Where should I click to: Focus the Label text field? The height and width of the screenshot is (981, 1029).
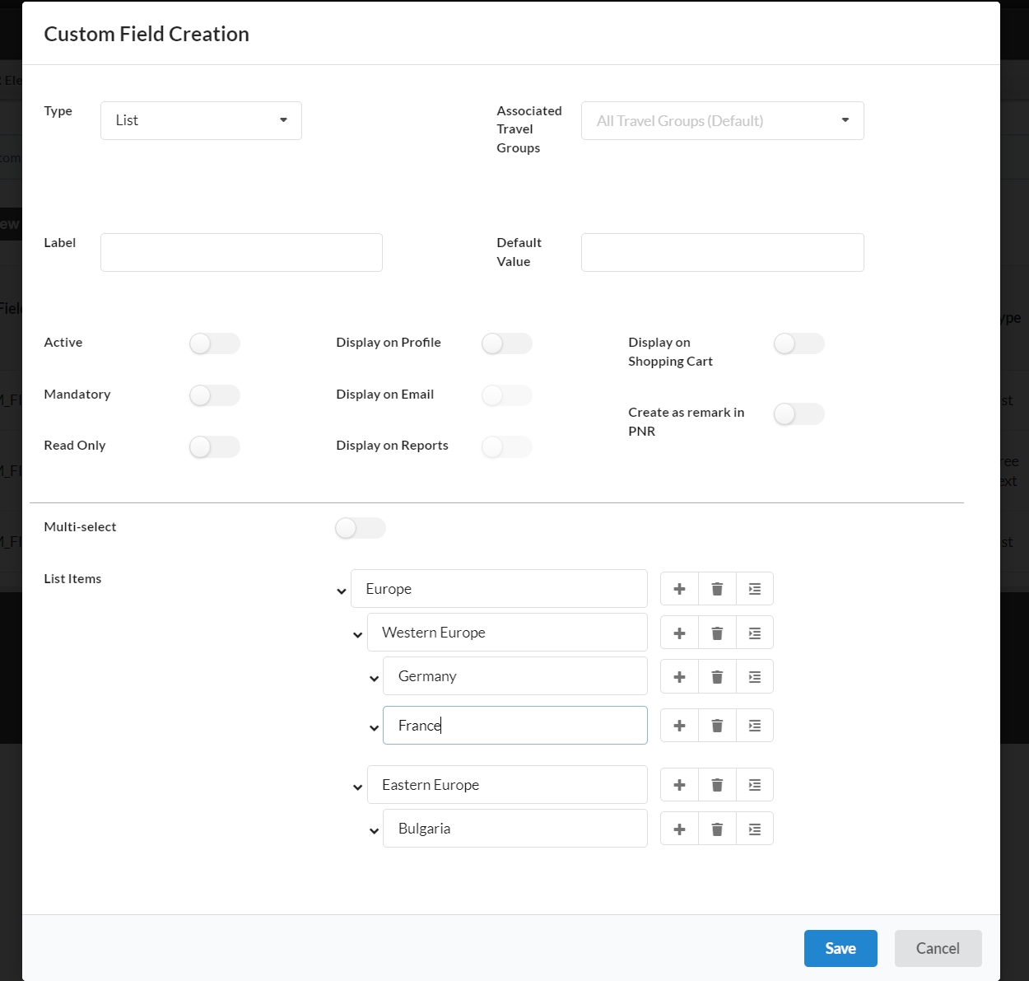241,252
